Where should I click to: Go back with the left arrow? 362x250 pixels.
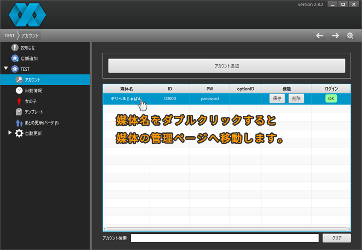(319, 35)
